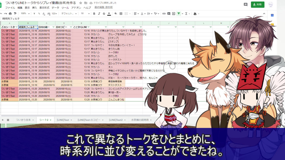Open the text color picker
Screen dimensions: 285x160
point(109,14)
